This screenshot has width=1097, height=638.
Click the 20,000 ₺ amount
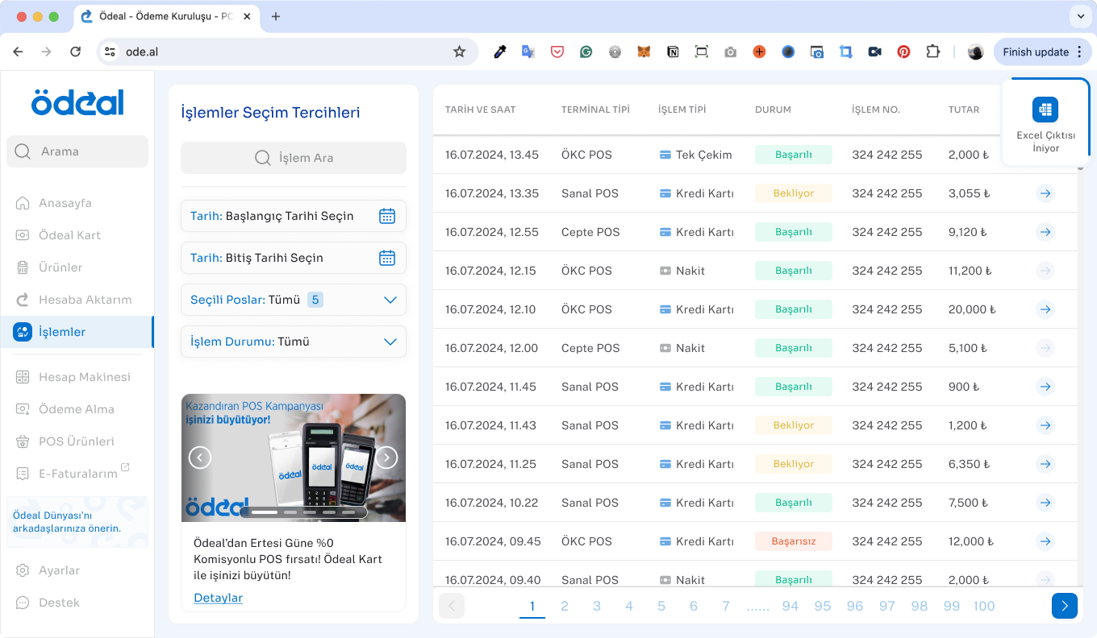pyautogui.click(x=972, y=309)
